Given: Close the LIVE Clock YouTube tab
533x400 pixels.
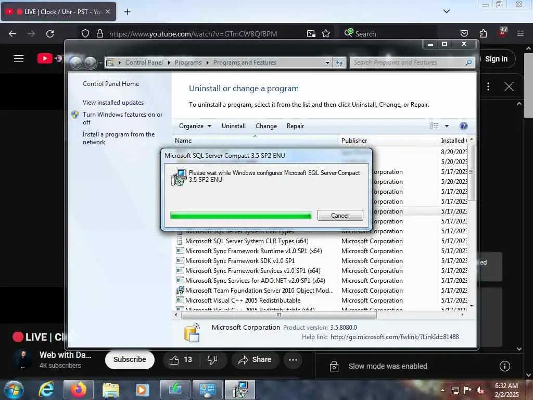Looking at the screenshot, I should click(x=108, y=11).
